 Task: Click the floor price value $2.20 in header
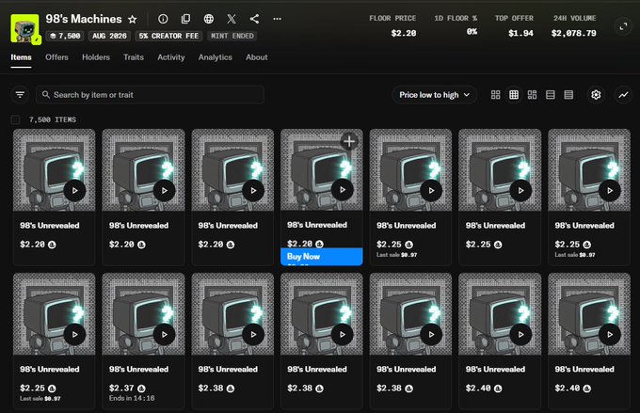[x=404, y=33]
